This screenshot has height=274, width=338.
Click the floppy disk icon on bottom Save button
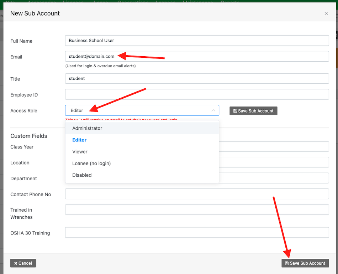coord(287,263)
